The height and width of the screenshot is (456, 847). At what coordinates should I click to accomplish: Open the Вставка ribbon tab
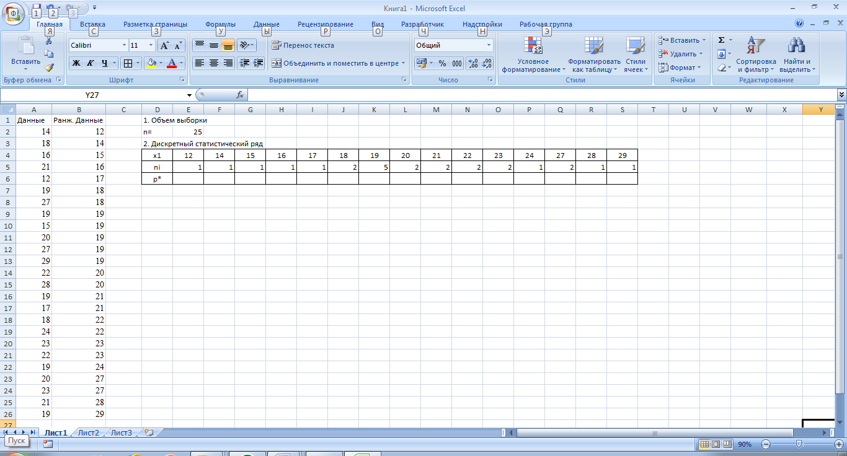pyautogui.click(x=92, y=24)
